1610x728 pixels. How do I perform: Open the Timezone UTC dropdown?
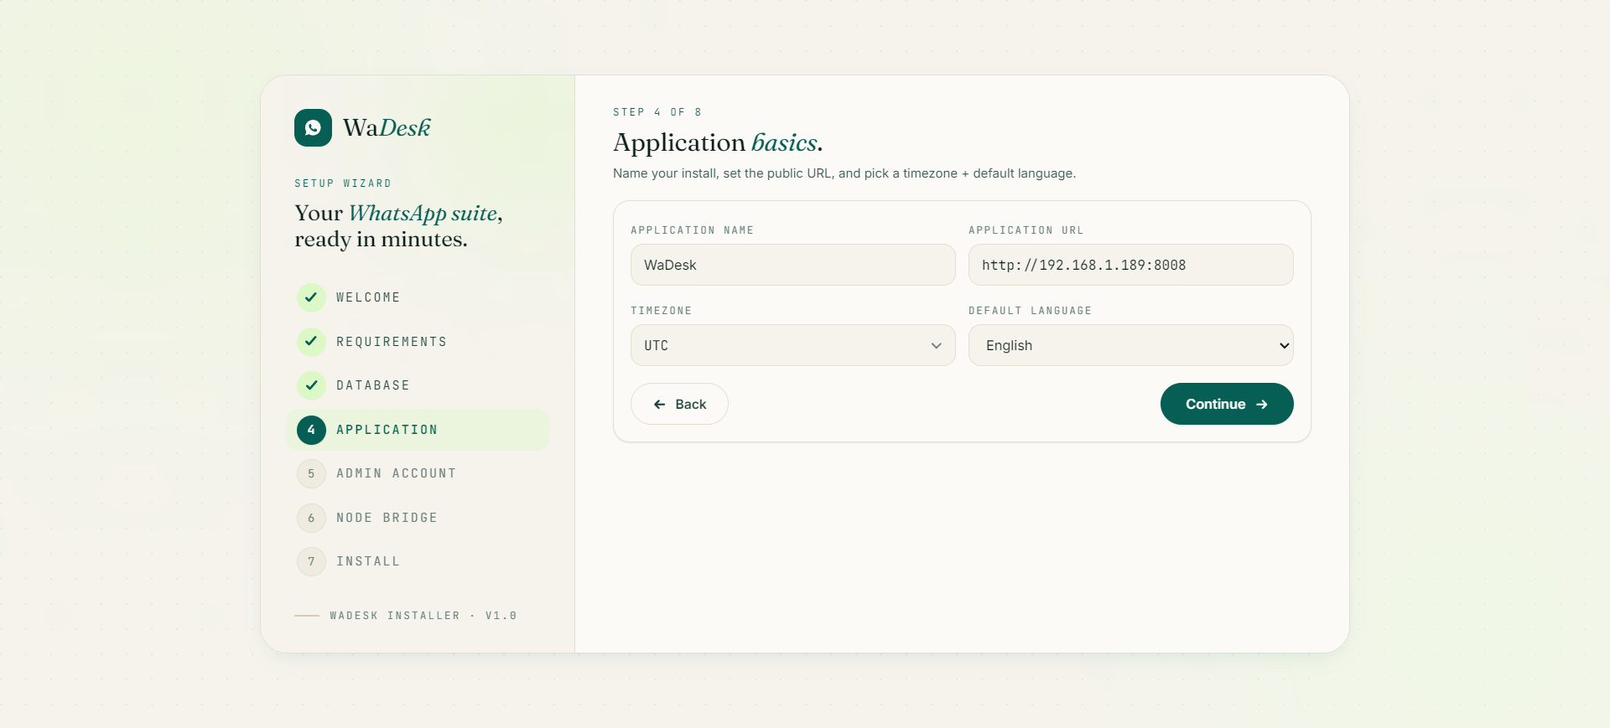[792, 345]
